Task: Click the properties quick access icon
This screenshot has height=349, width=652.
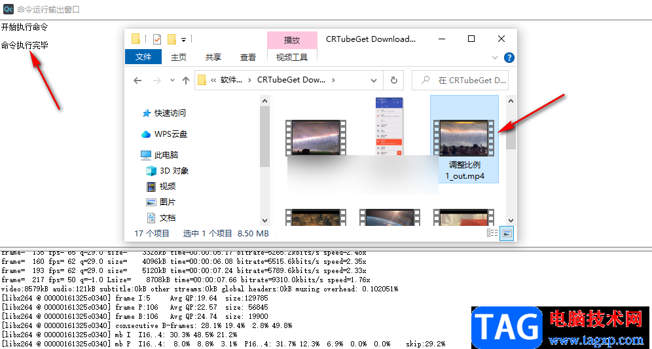Action: 157,39
